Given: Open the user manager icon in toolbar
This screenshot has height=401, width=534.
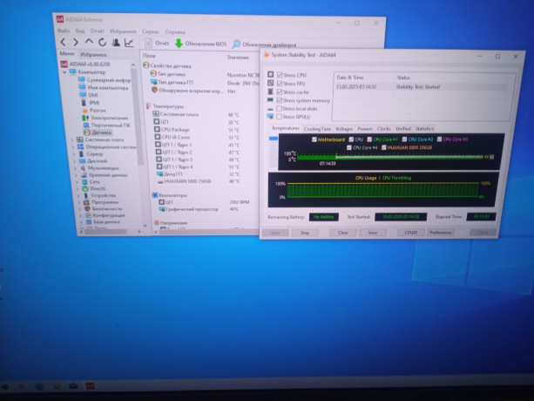Looking at the screenshot, I should [116, 42].
